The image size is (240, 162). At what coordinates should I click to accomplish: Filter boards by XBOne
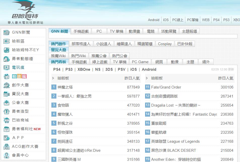84,69
